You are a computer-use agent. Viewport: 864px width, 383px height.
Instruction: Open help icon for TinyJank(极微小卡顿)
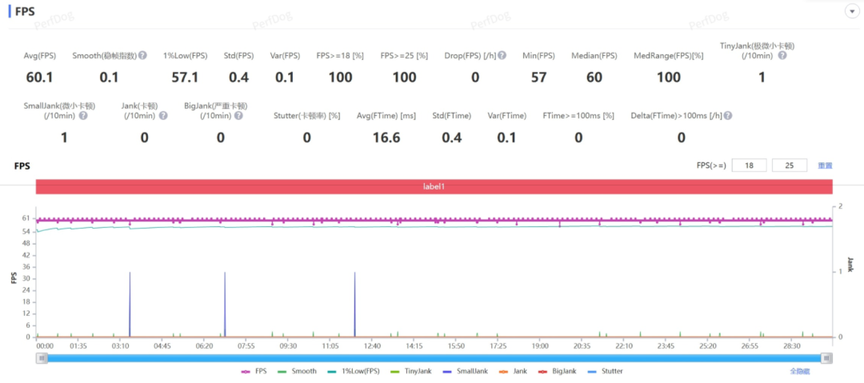(782, 56)
